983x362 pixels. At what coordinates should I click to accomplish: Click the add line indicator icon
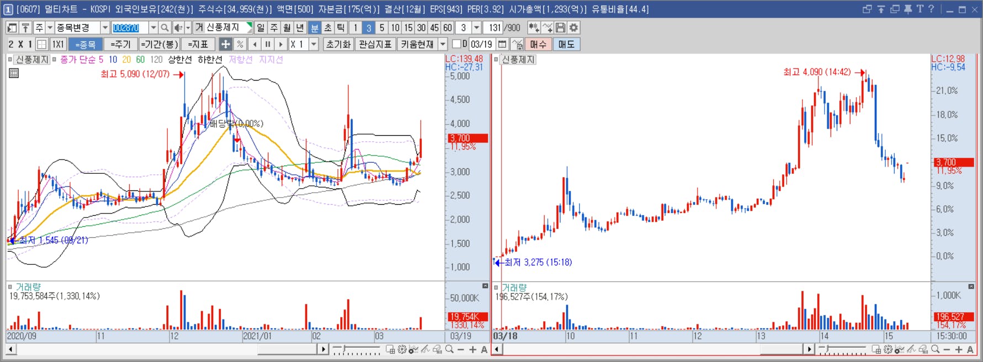point(547,28)
